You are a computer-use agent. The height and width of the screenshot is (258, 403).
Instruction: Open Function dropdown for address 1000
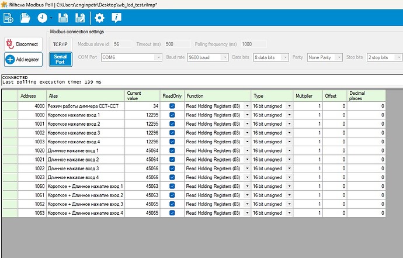tap(247, 115)
